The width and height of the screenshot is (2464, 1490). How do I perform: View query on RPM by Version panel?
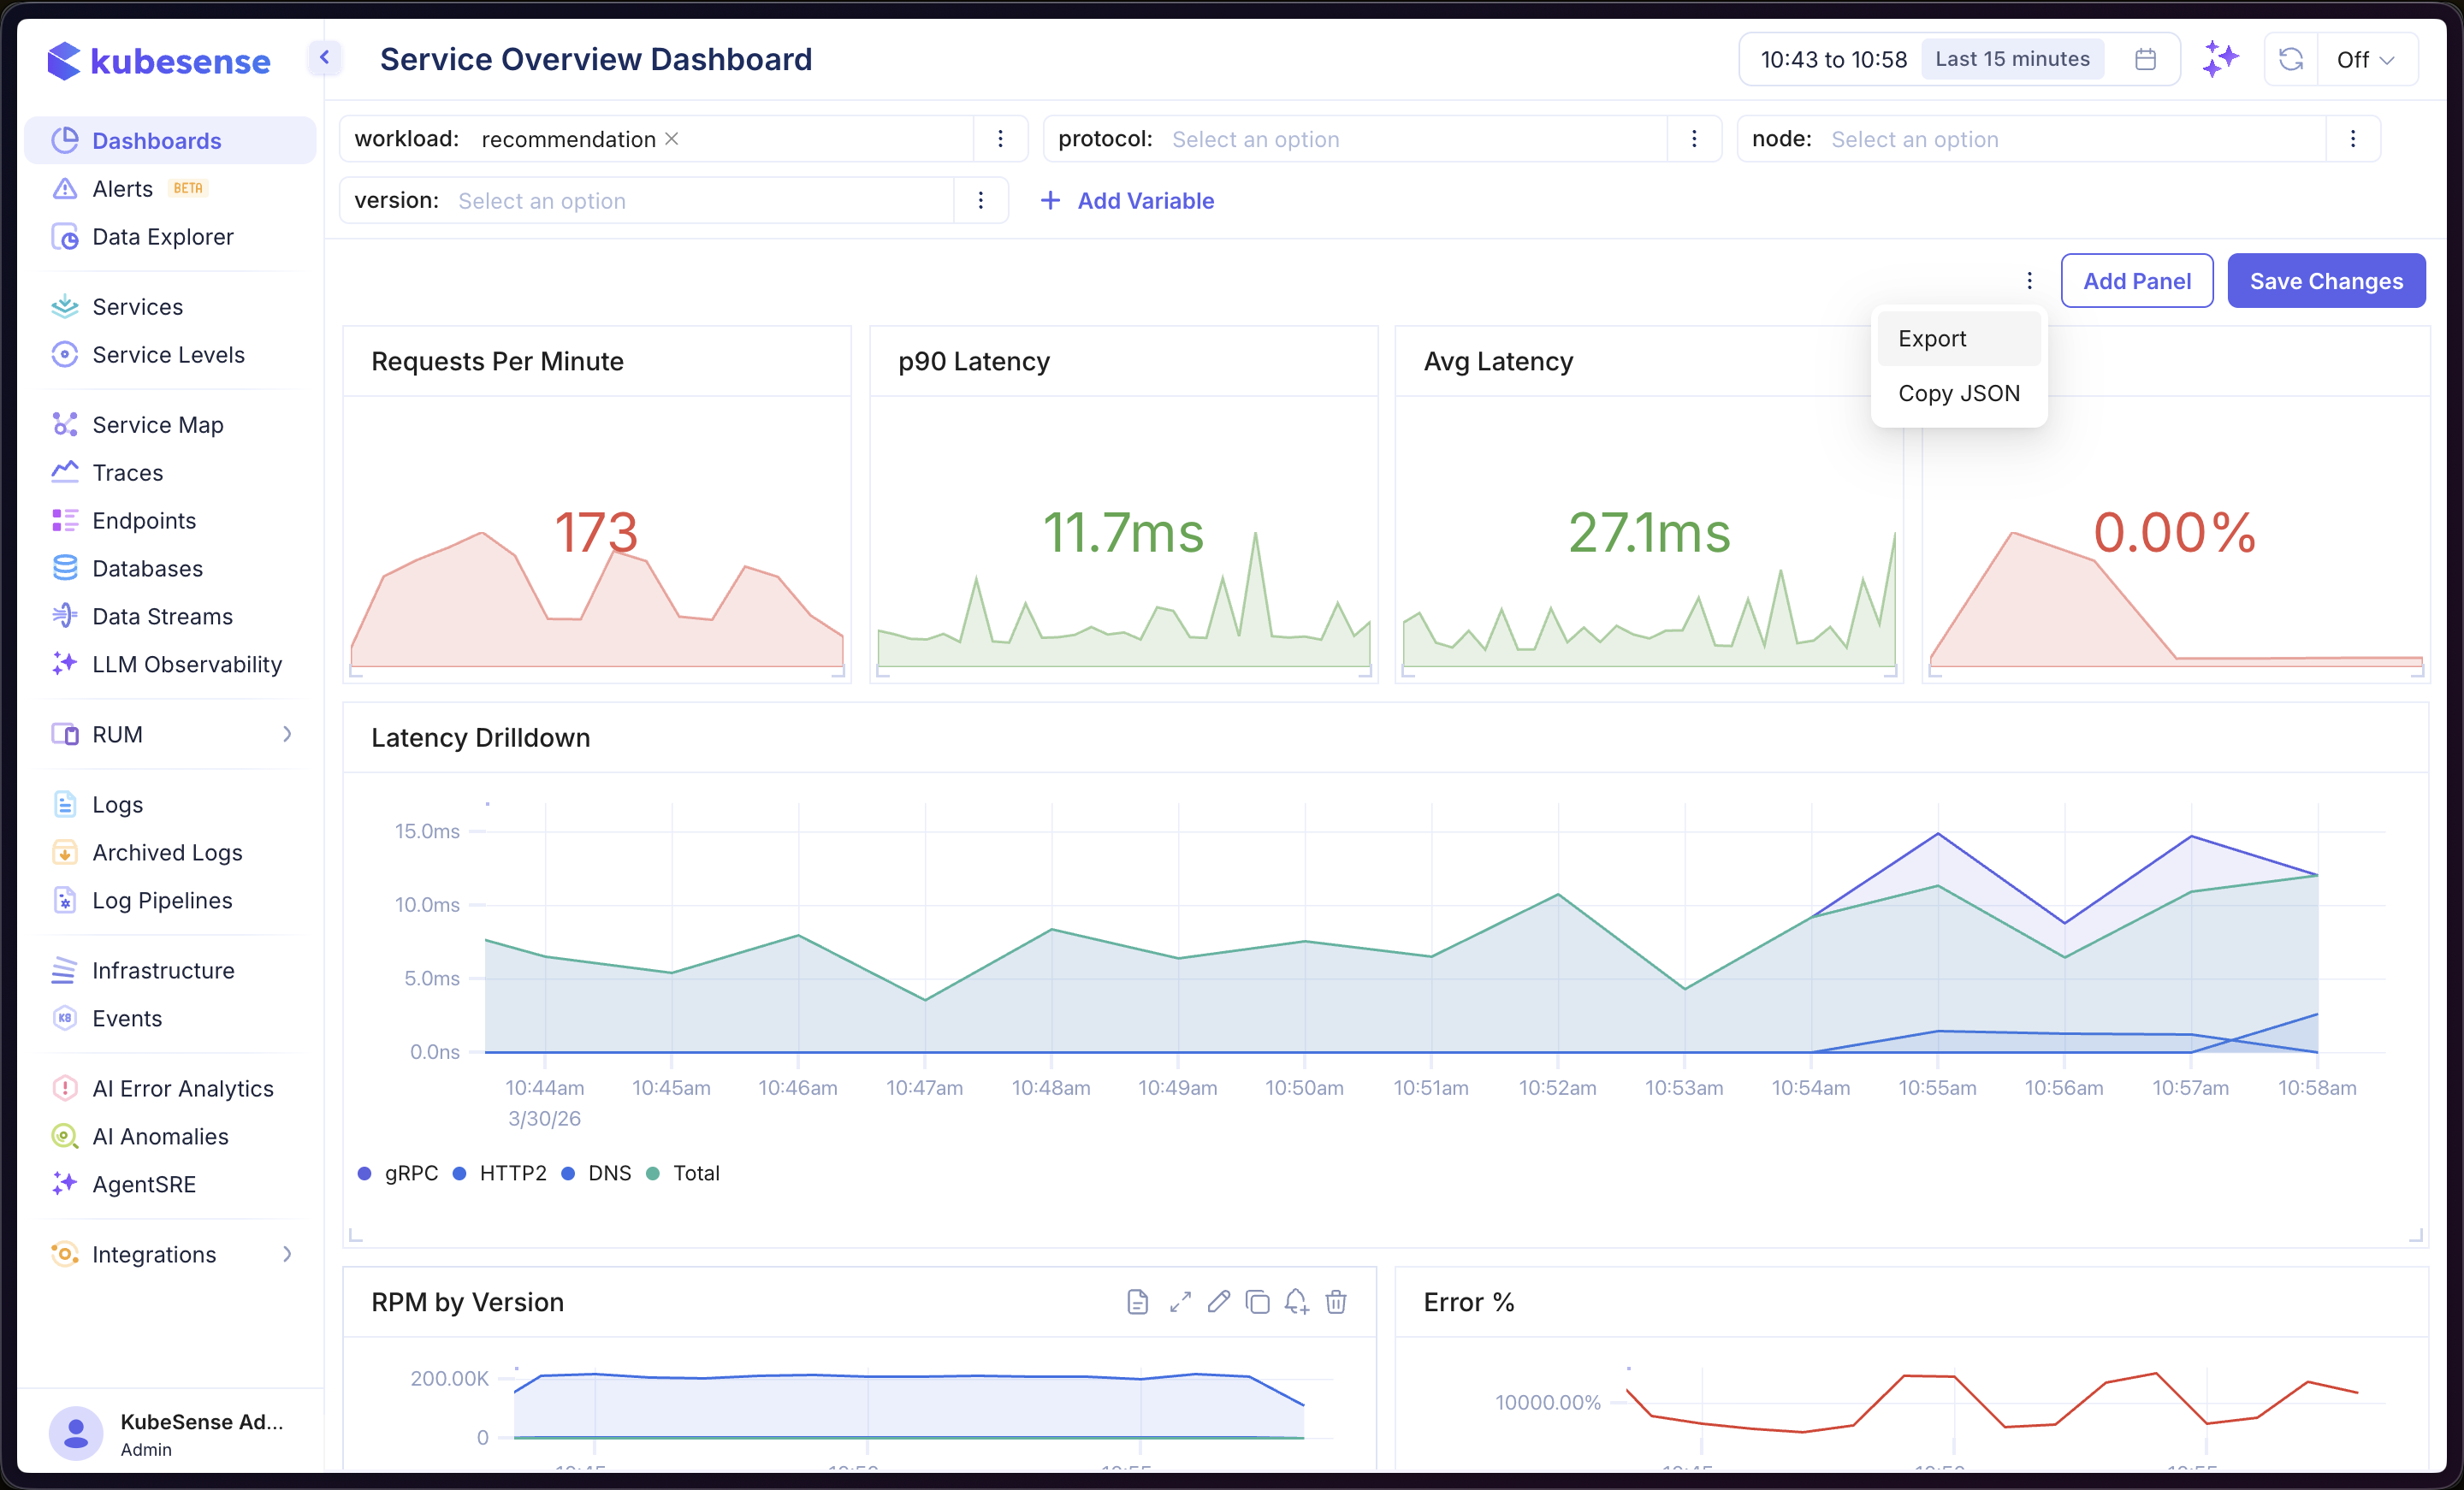click(1137, 1302)
